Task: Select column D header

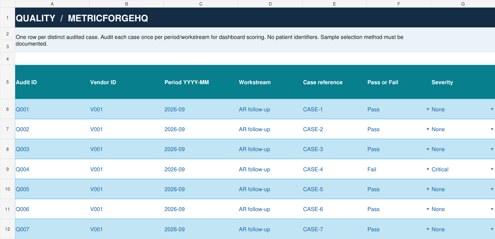Action: (270, 4)
